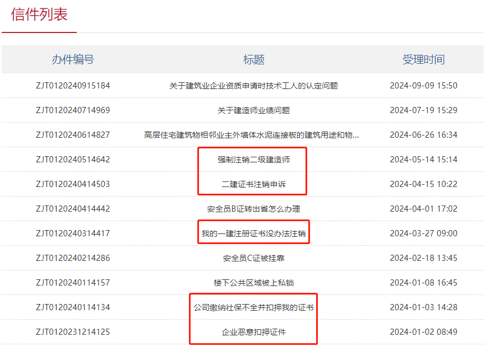The height and width of the screenshot is (346, 486).
Task: Click the date 2024-06-26 16:34
Action: [423, 135]
